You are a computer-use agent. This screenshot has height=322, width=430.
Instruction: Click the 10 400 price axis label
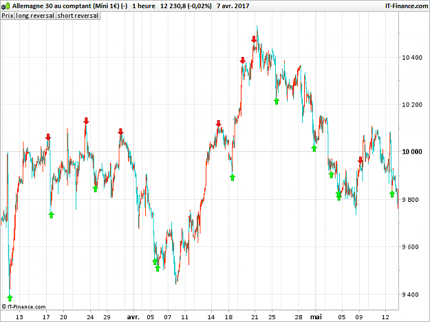point(412,58)
